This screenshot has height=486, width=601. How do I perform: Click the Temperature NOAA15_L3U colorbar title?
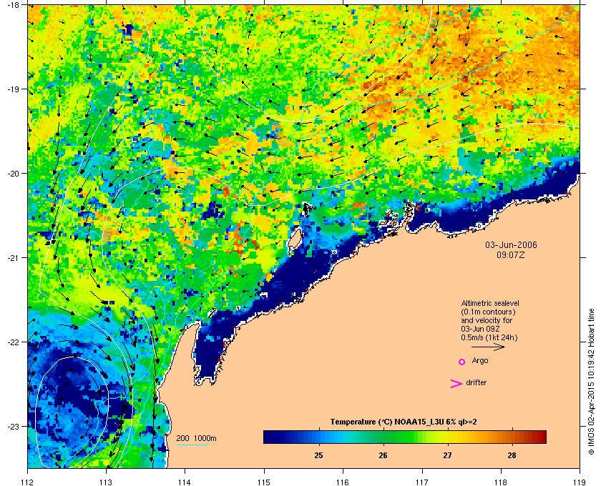404,422
